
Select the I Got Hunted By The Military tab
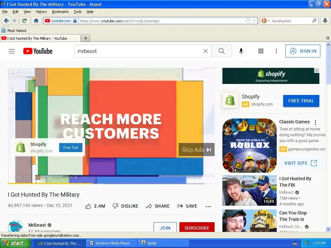(x=40, y=38)
